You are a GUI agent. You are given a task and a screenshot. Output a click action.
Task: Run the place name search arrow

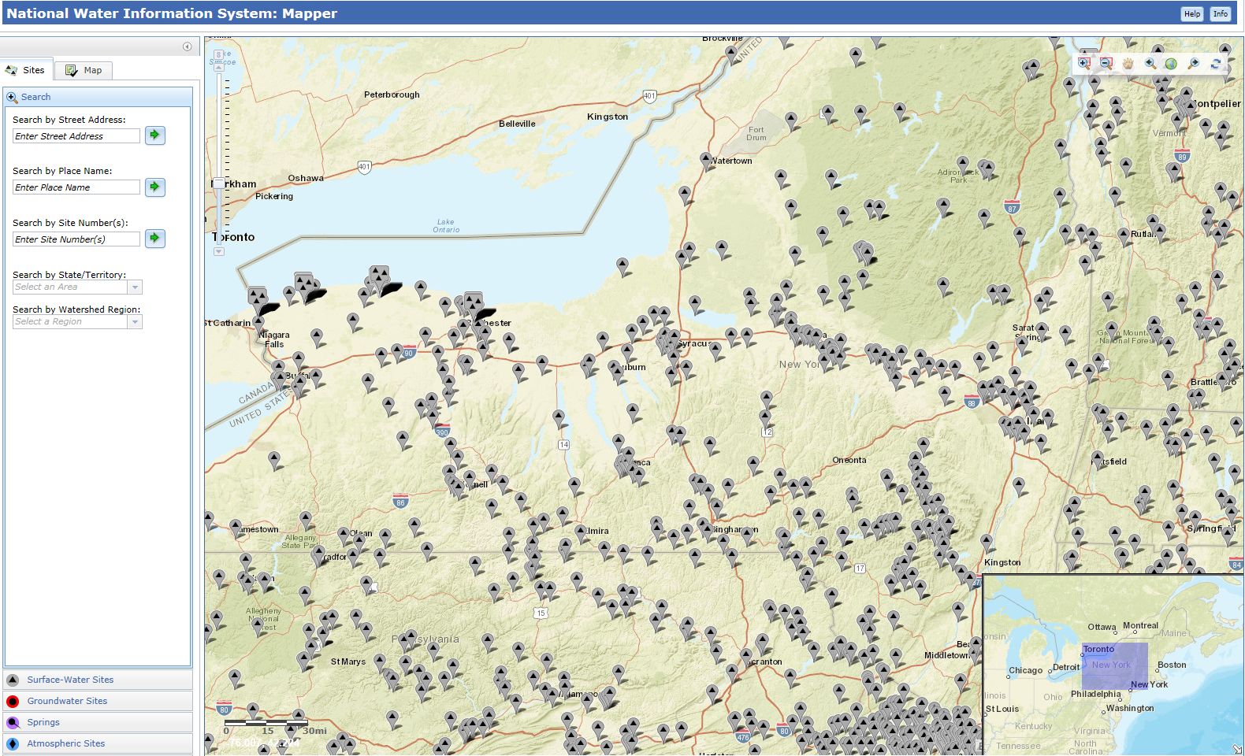154,187
